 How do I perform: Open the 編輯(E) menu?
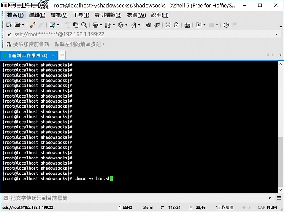(37, 15)
